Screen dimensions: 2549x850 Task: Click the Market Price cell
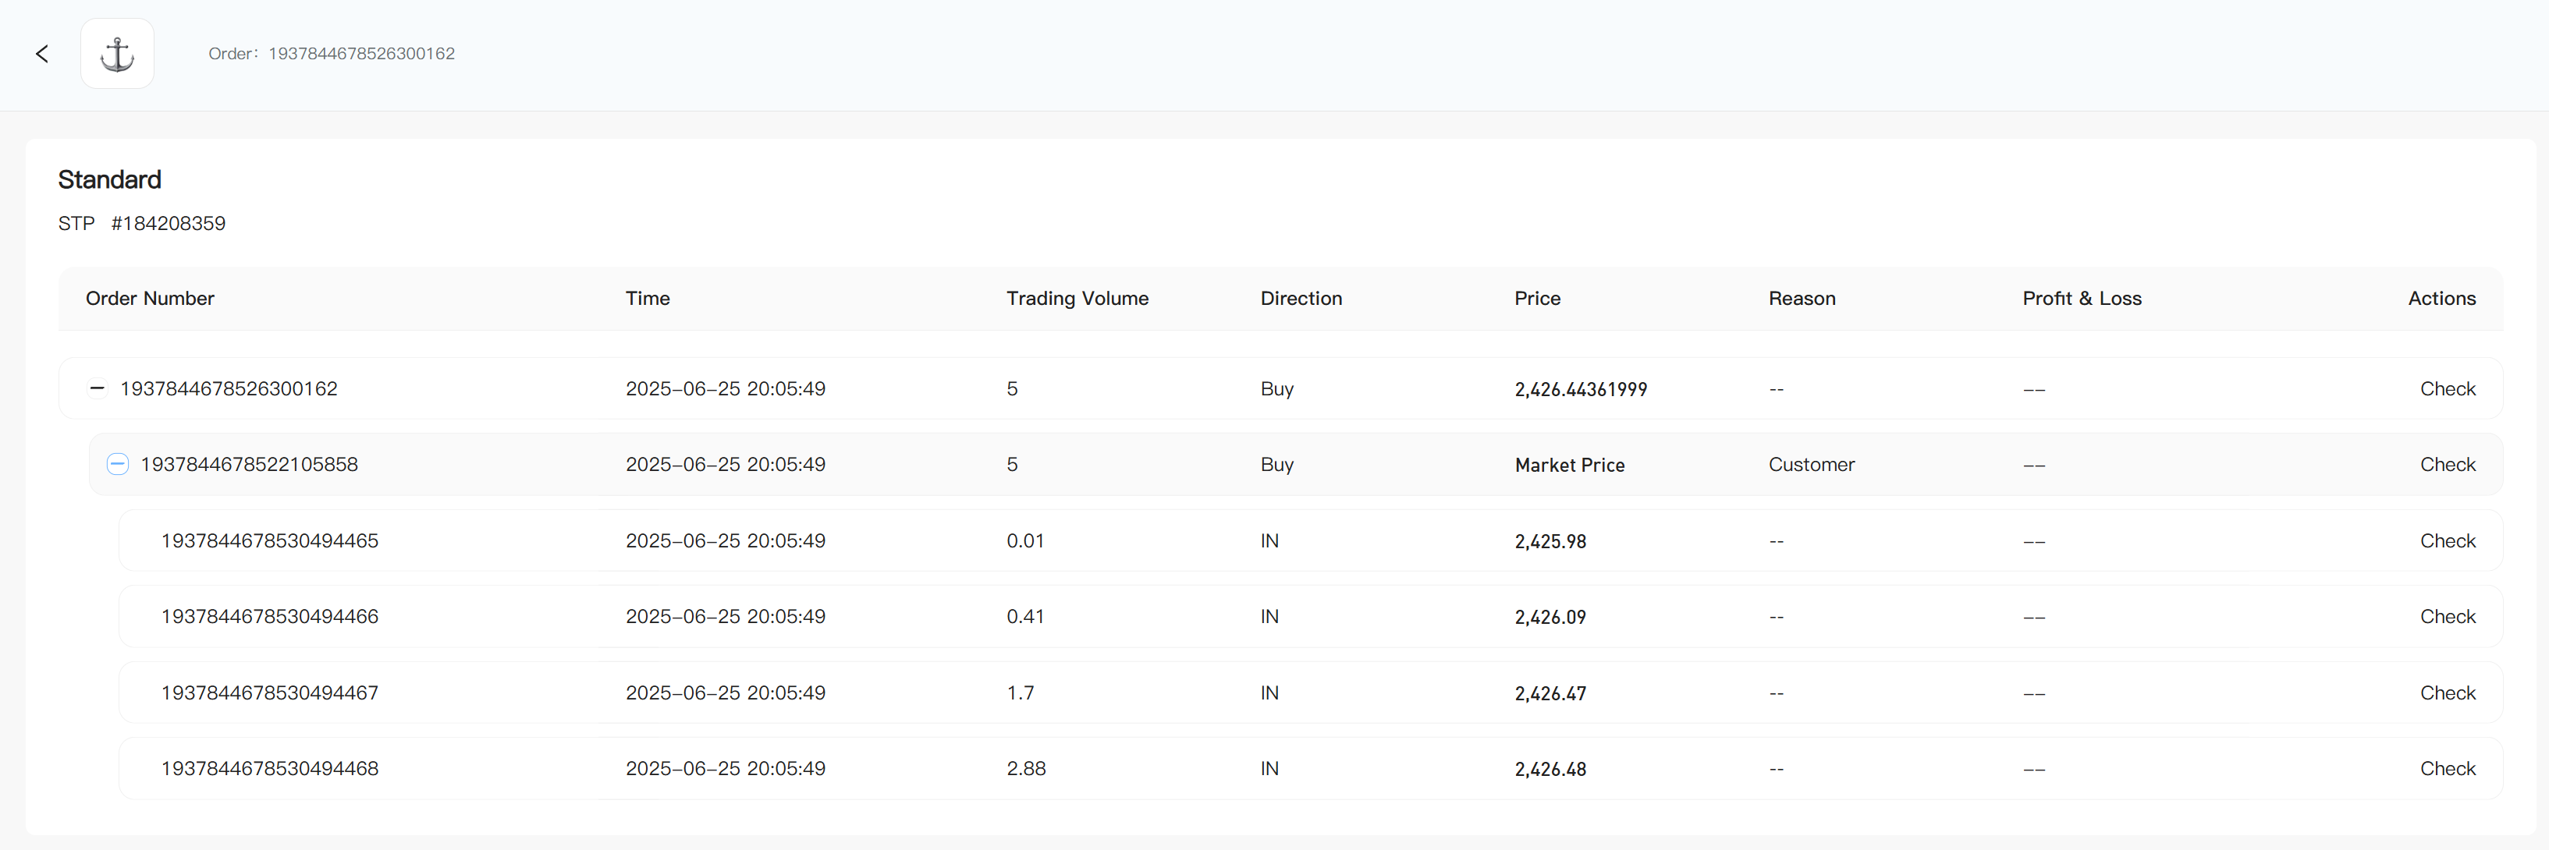tap(1569, 465)
